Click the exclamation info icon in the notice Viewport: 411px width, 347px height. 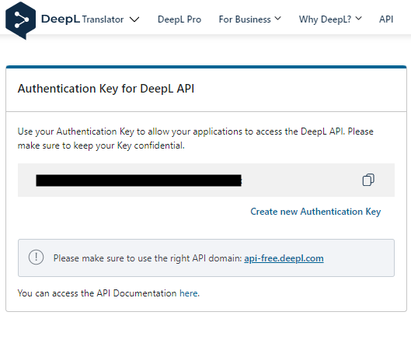[x=36, y=257]
